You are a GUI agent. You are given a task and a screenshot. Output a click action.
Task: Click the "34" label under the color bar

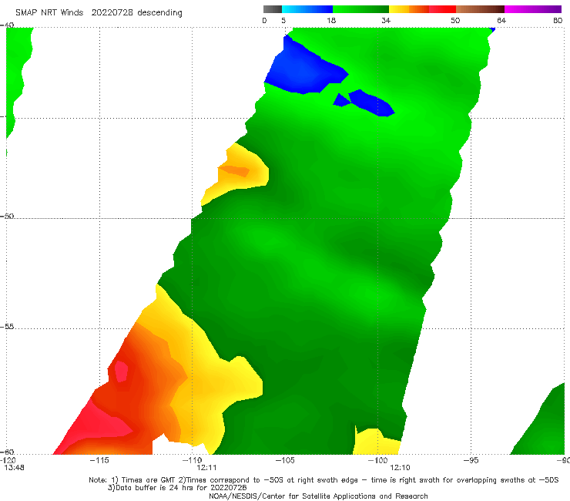386,20
